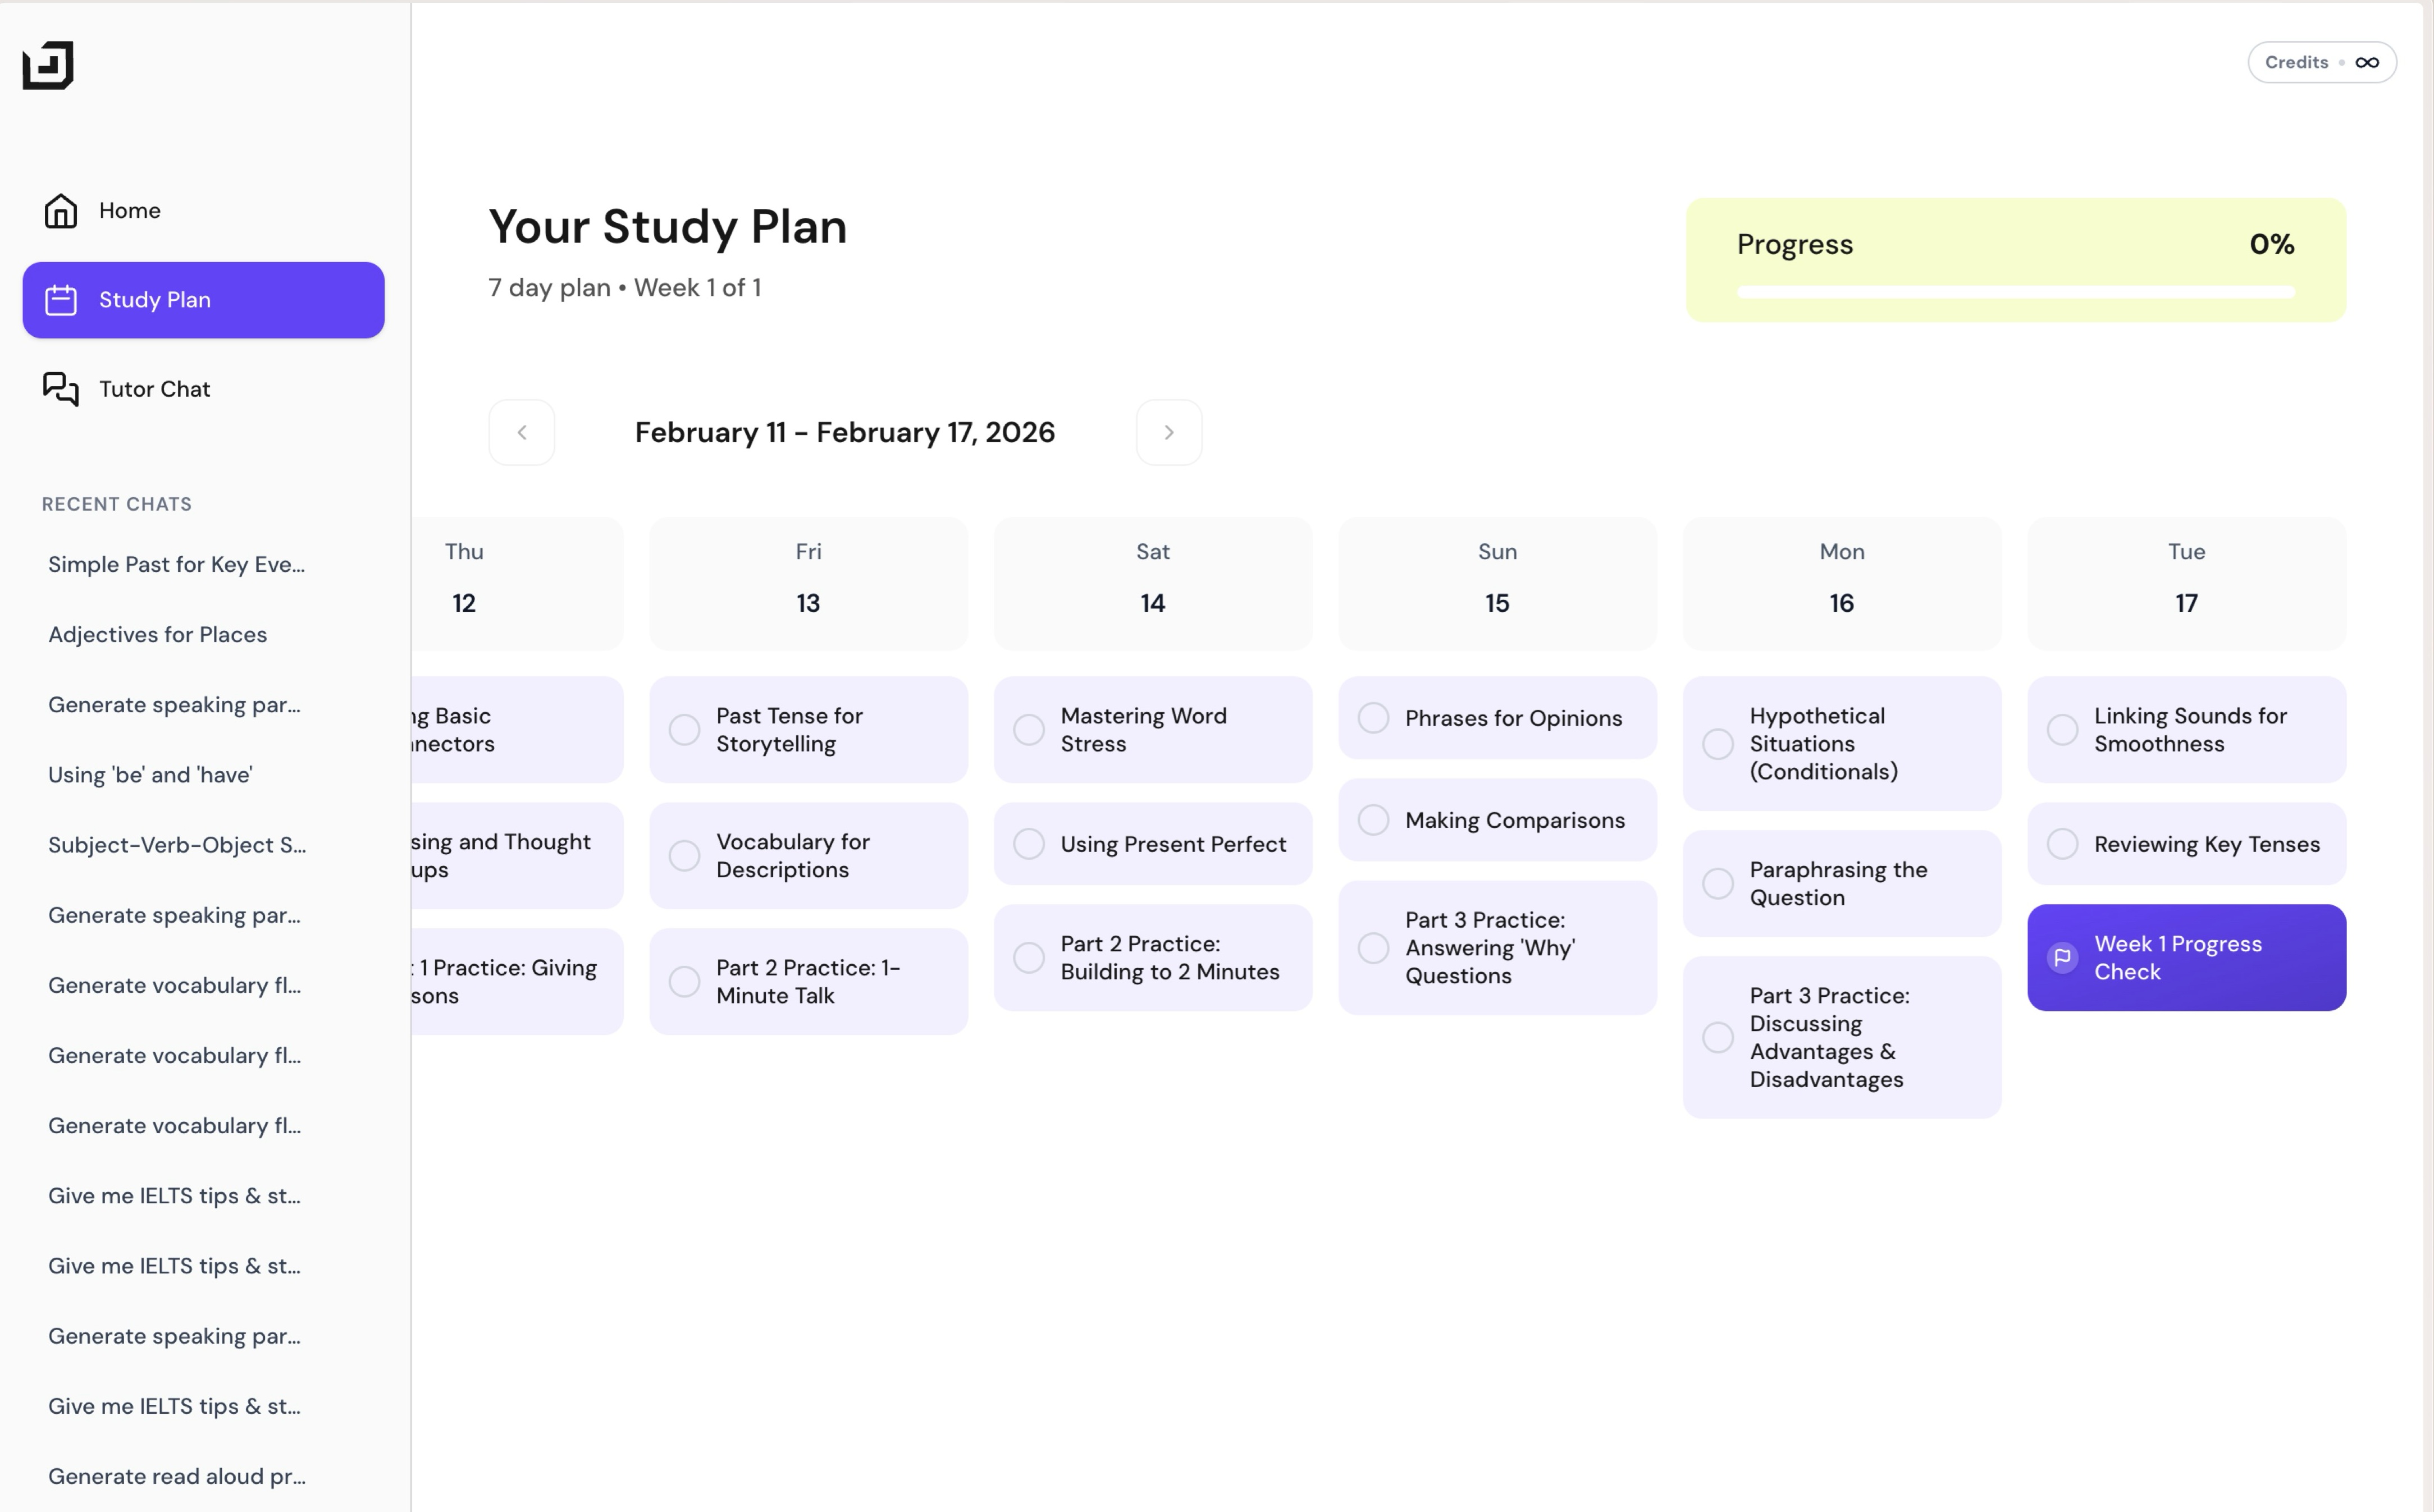Image resolution: width=2434 pixels, height=1512 pixels.
Task: Mark 'Past Tense for Storytelling' as complete
Action: (x=683, y=729)
